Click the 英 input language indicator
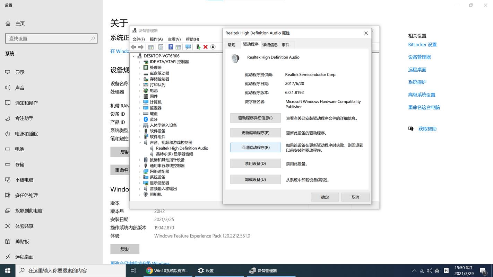 coord(437,271)
